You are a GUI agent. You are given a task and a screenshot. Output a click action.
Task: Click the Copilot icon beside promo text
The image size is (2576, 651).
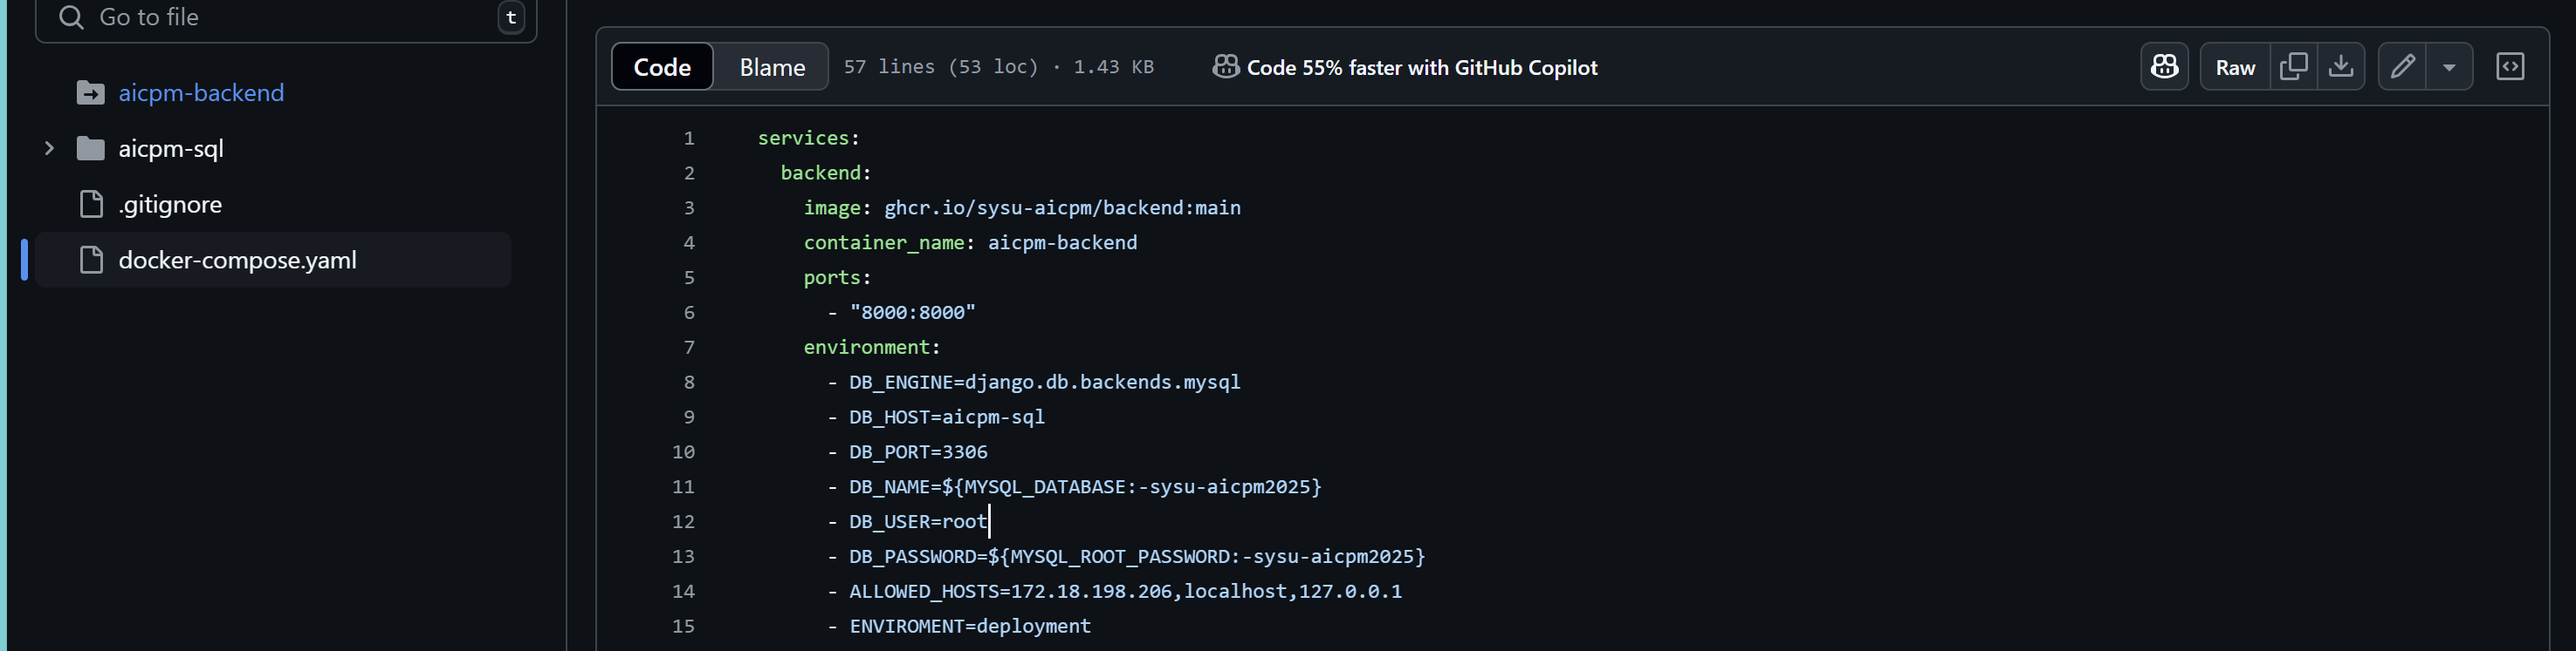(1225, 67)
